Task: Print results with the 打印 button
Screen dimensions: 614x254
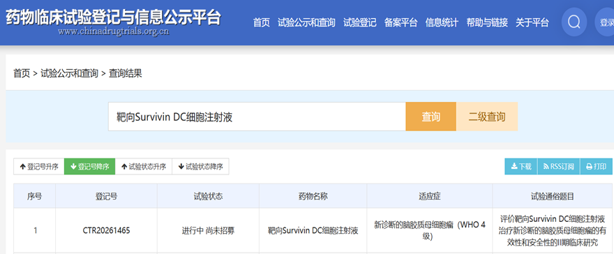Action: click(x=596, y=166)
